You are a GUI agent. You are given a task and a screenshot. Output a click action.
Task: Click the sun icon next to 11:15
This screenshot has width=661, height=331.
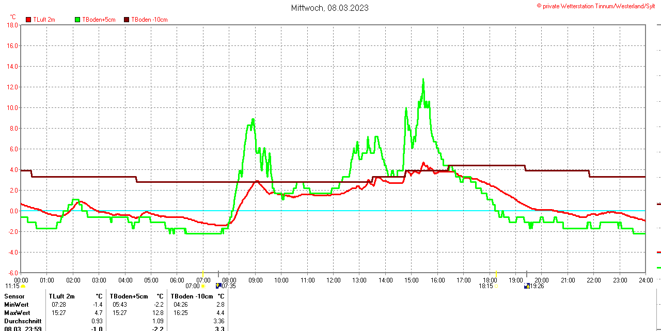[23, 286]
